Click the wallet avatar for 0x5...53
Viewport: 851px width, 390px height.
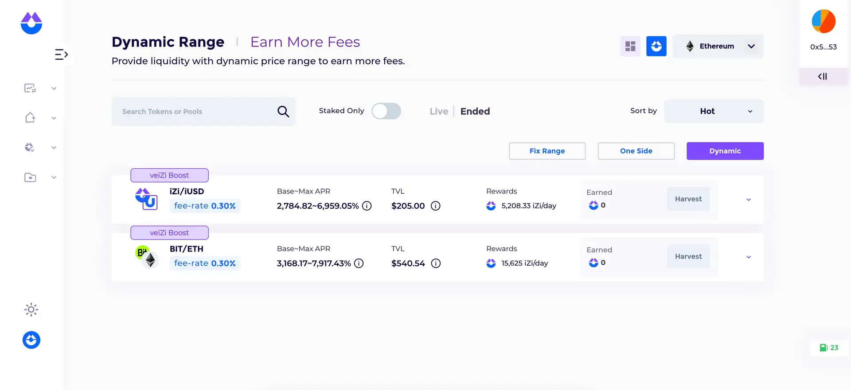point(824,22)
